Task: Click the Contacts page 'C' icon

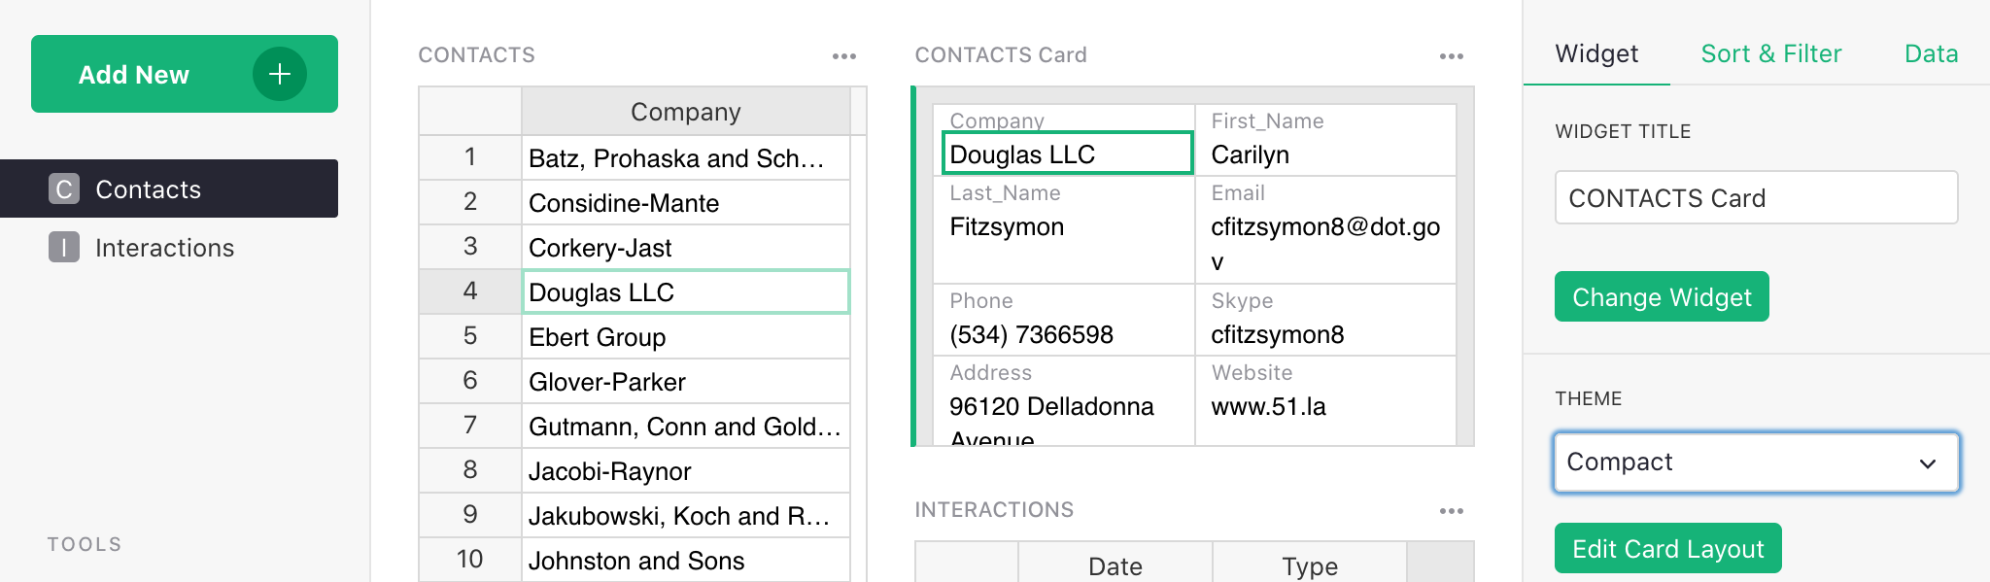Action: click(64, 188)
